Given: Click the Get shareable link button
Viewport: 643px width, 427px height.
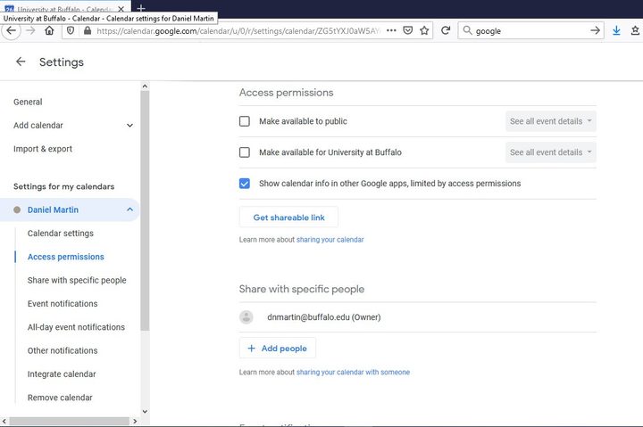Looking at the screenshot, I should (x=288, y=218).
